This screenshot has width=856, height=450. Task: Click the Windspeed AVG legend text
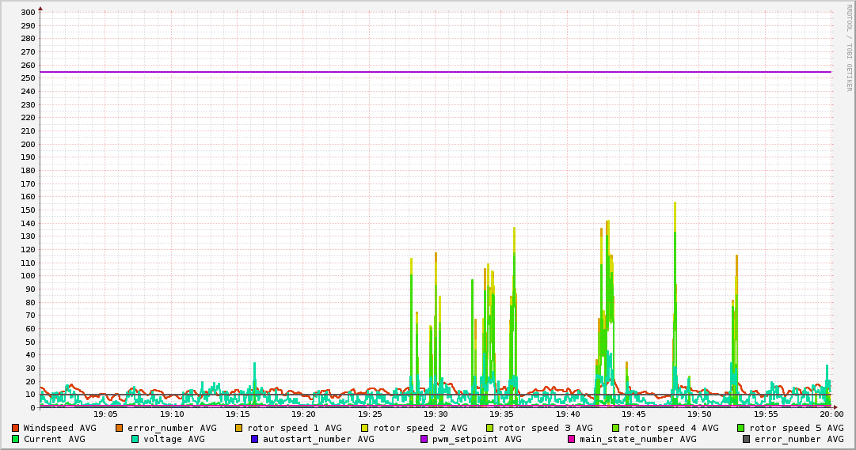pyautogui.click(x=59, y=428)
